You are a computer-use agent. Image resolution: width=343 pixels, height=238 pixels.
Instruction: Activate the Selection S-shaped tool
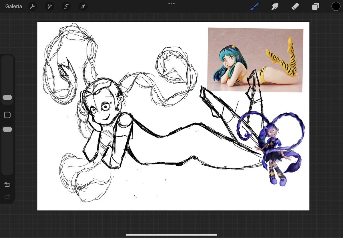66,6
